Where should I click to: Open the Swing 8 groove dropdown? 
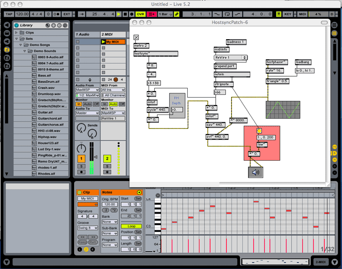88,228
